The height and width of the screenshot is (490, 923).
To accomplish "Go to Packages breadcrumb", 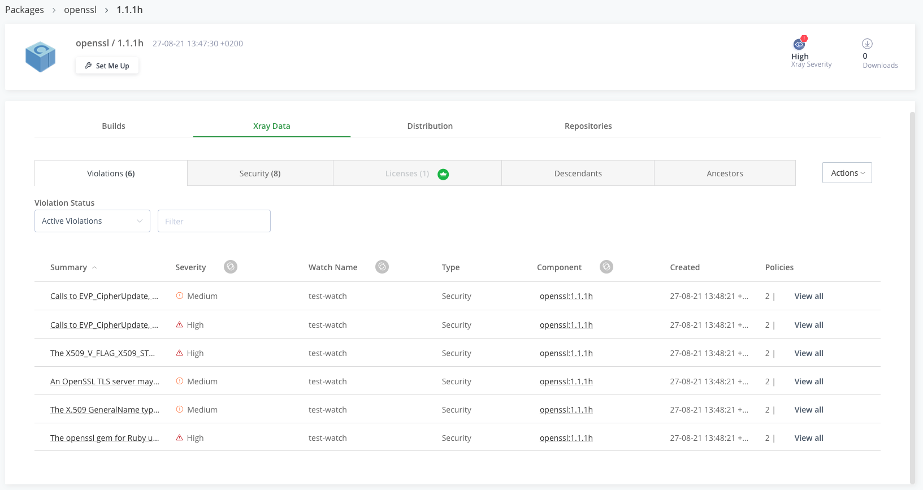I will 24,10.
